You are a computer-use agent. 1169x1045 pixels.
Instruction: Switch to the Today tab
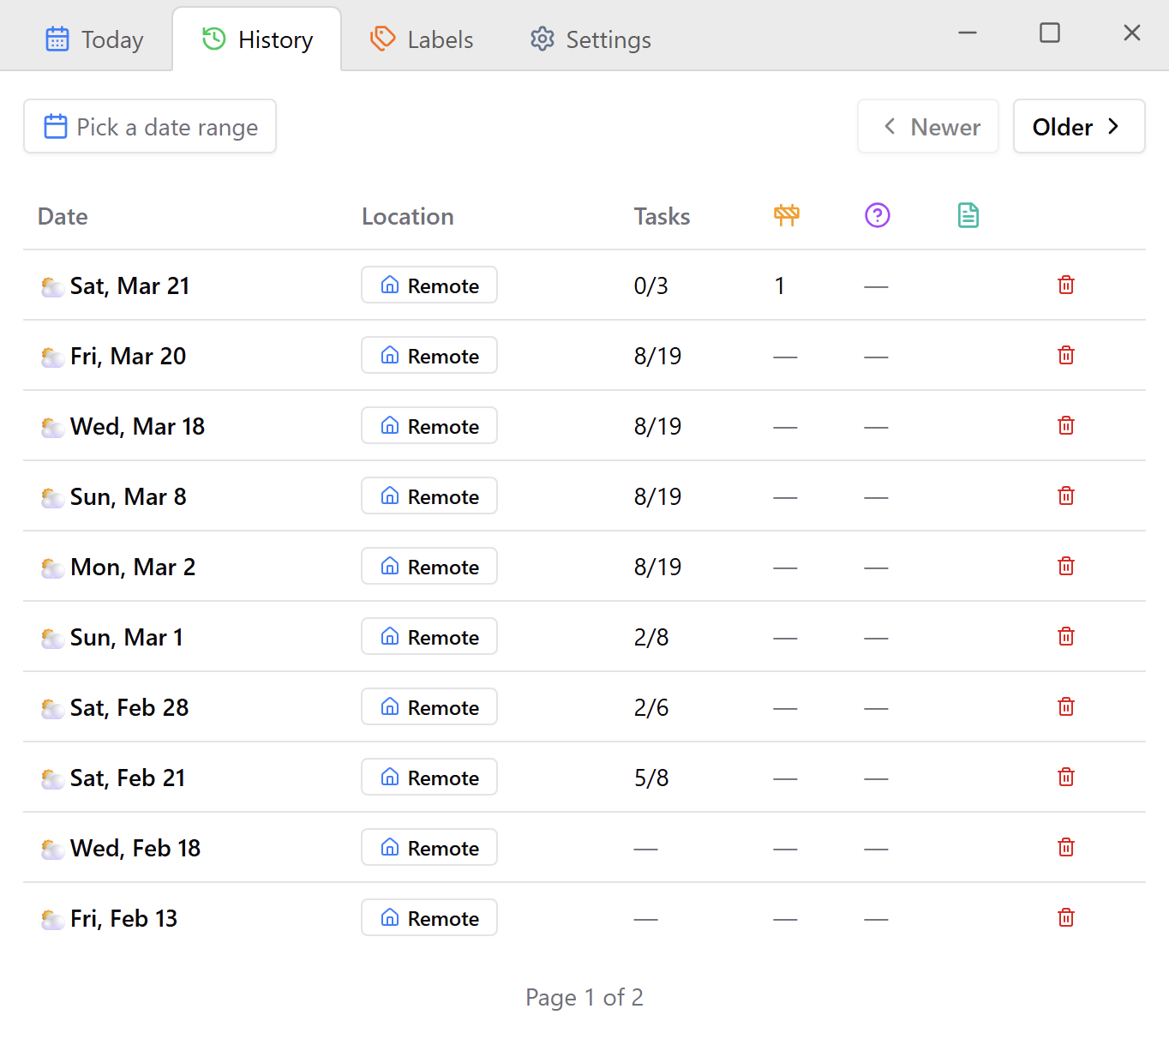(94, 39)
